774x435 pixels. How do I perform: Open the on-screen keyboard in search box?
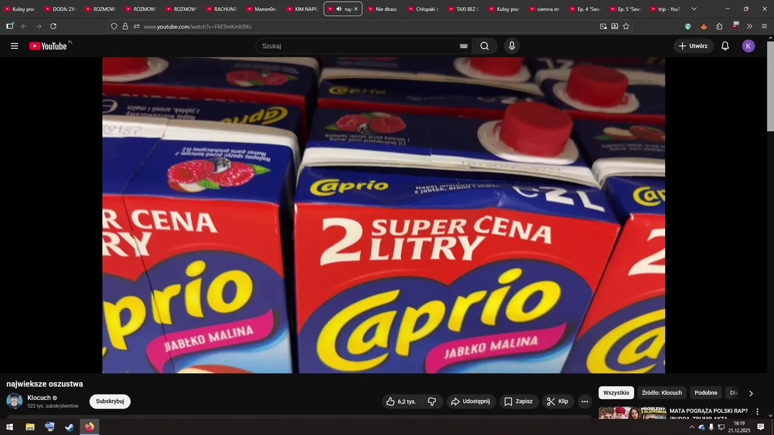[464, 46]
